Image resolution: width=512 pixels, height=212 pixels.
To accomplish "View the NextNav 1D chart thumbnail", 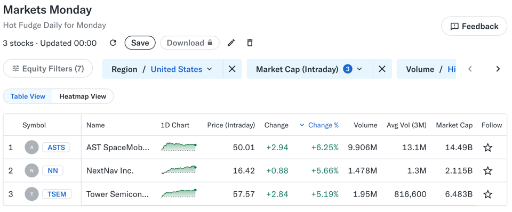I will [179, 170].
